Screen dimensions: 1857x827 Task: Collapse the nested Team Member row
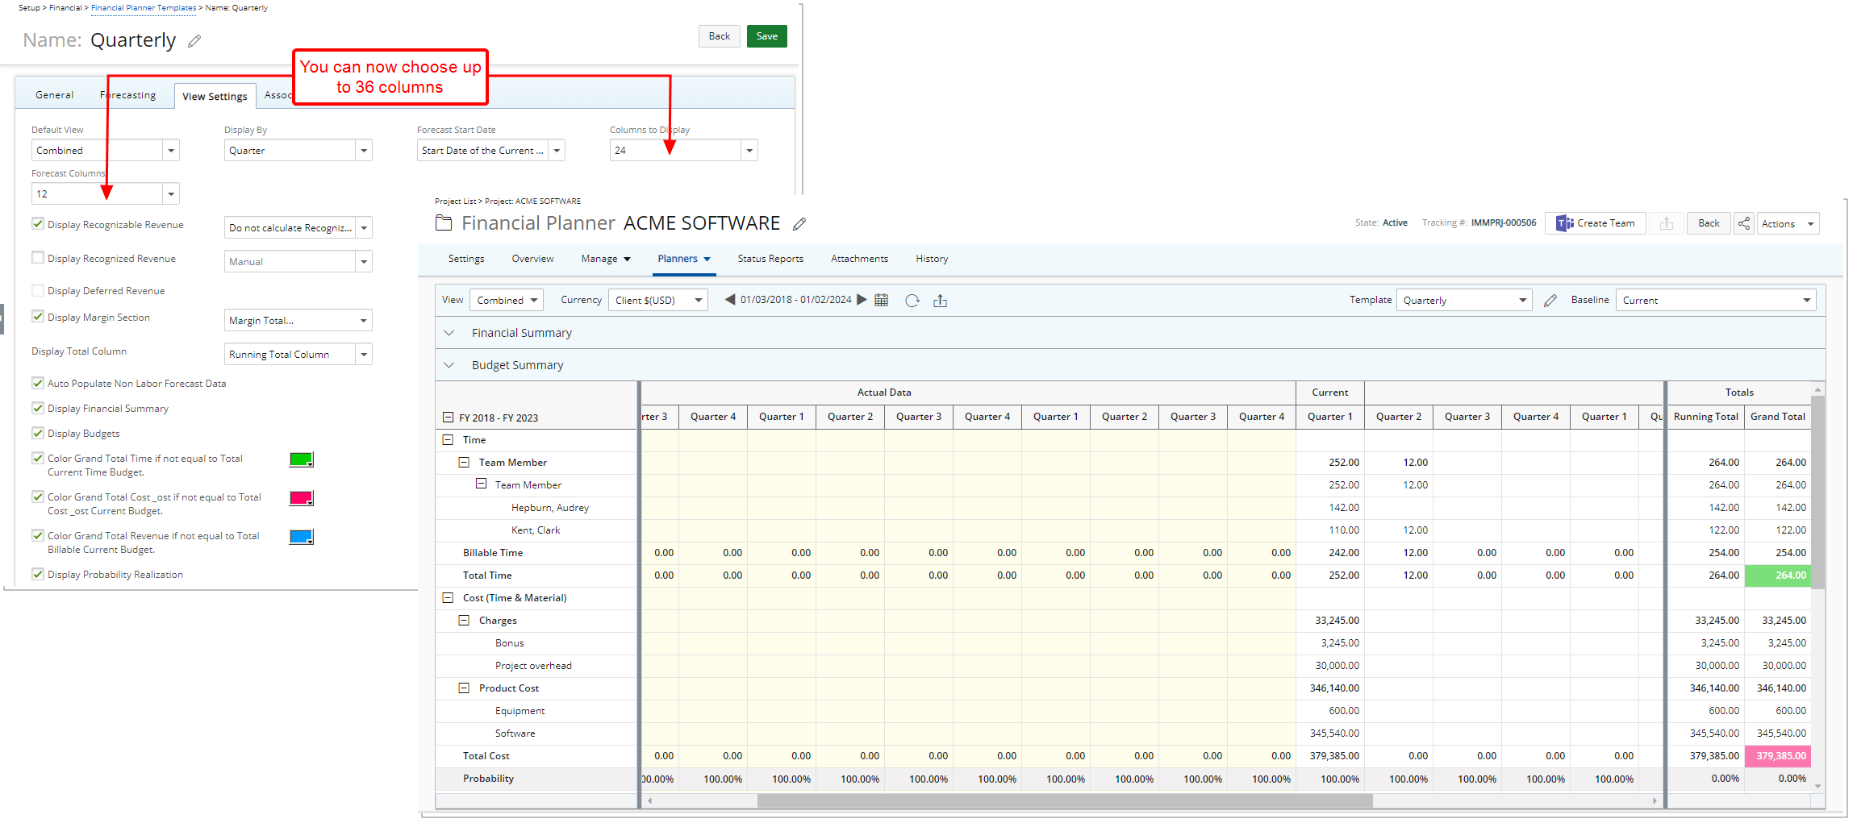coord(481,484)
